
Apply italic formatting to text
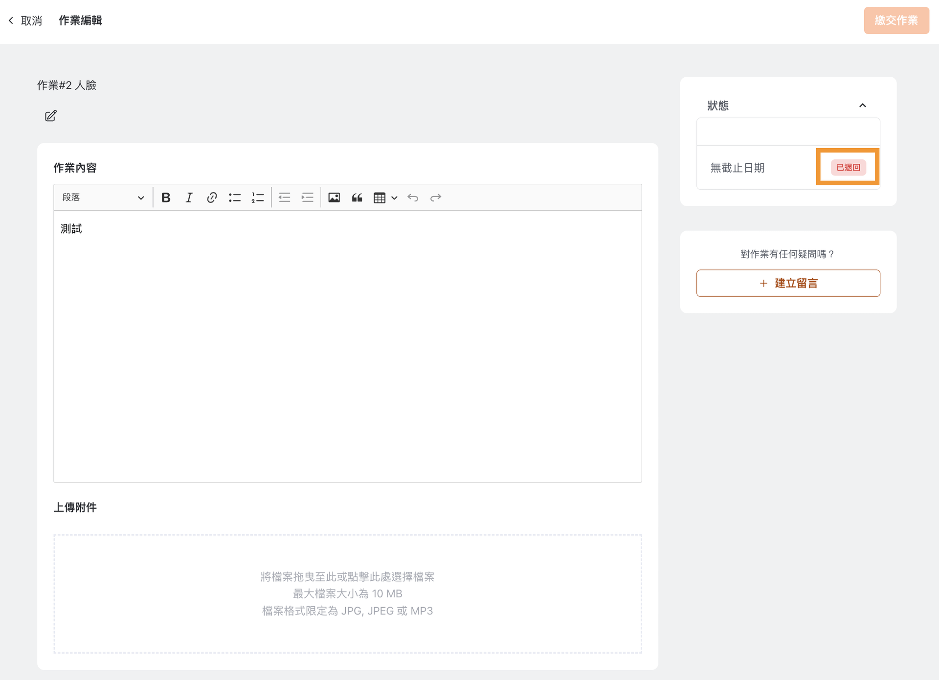coord(189,197)
